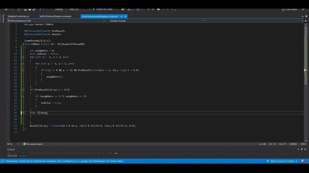Click the '#pragma kernel CSMain' code line
The width and height of the screenshot is (309, 173).
click(x=39, y=25)
